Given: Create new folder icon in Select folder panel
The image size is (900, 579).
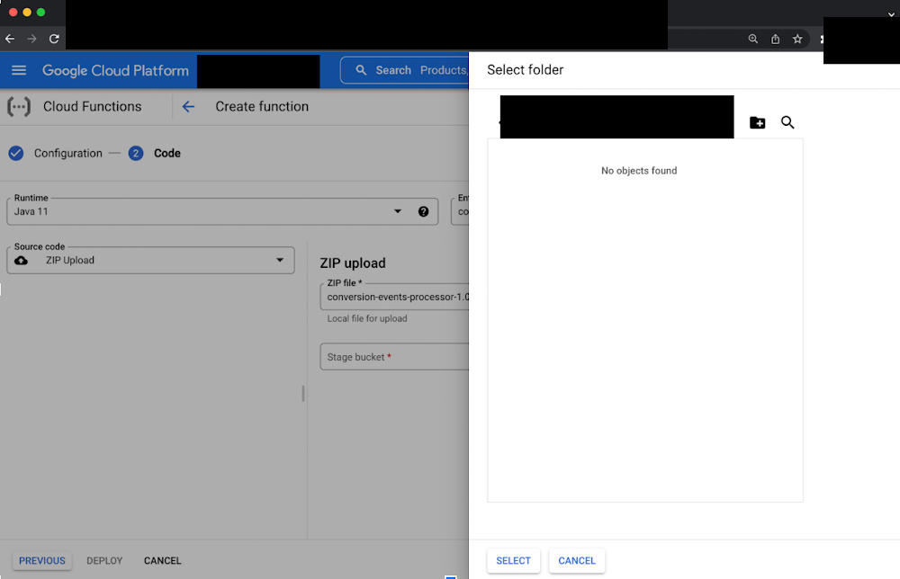Looking at the screenshot, I should (758, 122).
